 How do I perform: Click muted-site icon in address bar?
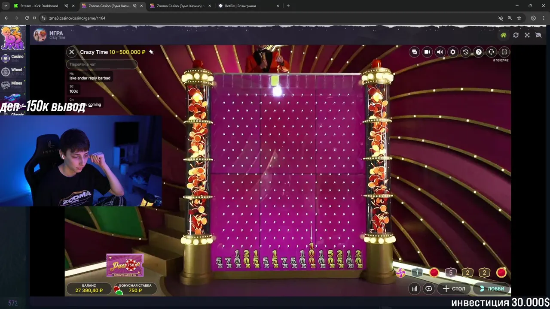[500, 18]
